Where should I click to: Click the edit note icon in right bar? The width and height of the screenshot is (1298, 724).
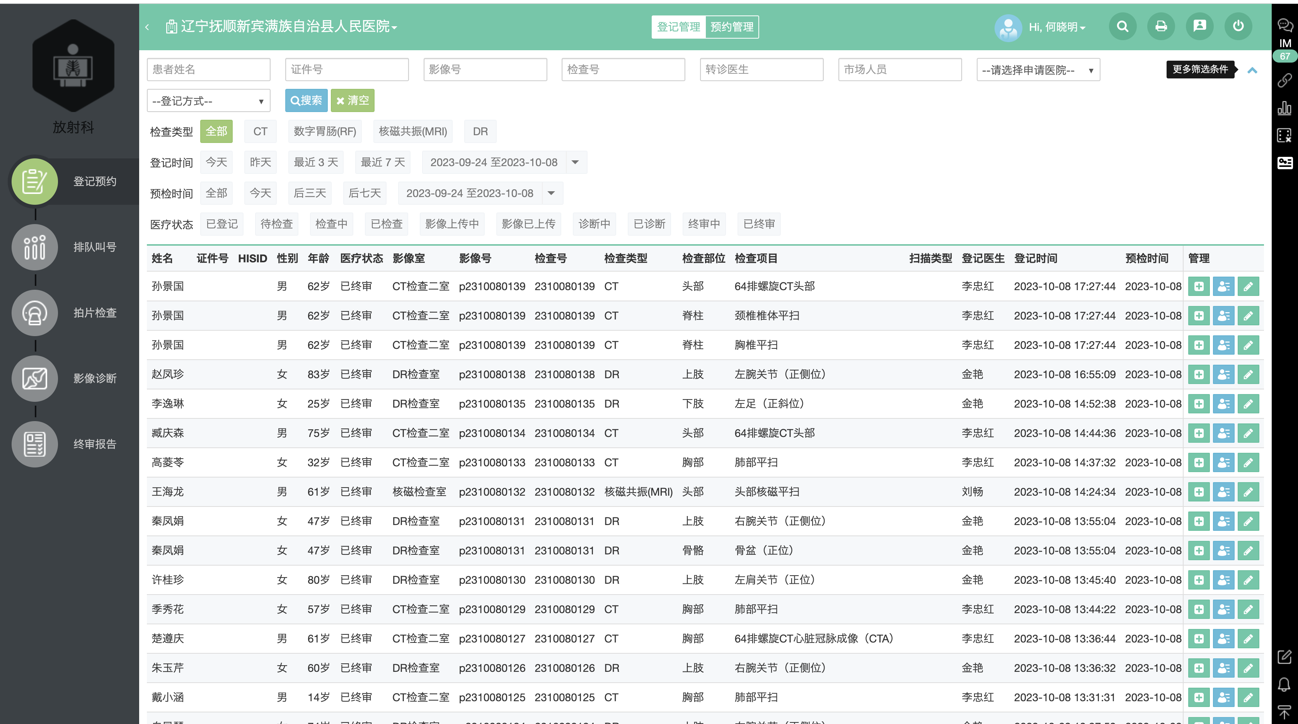(1284, 656)
